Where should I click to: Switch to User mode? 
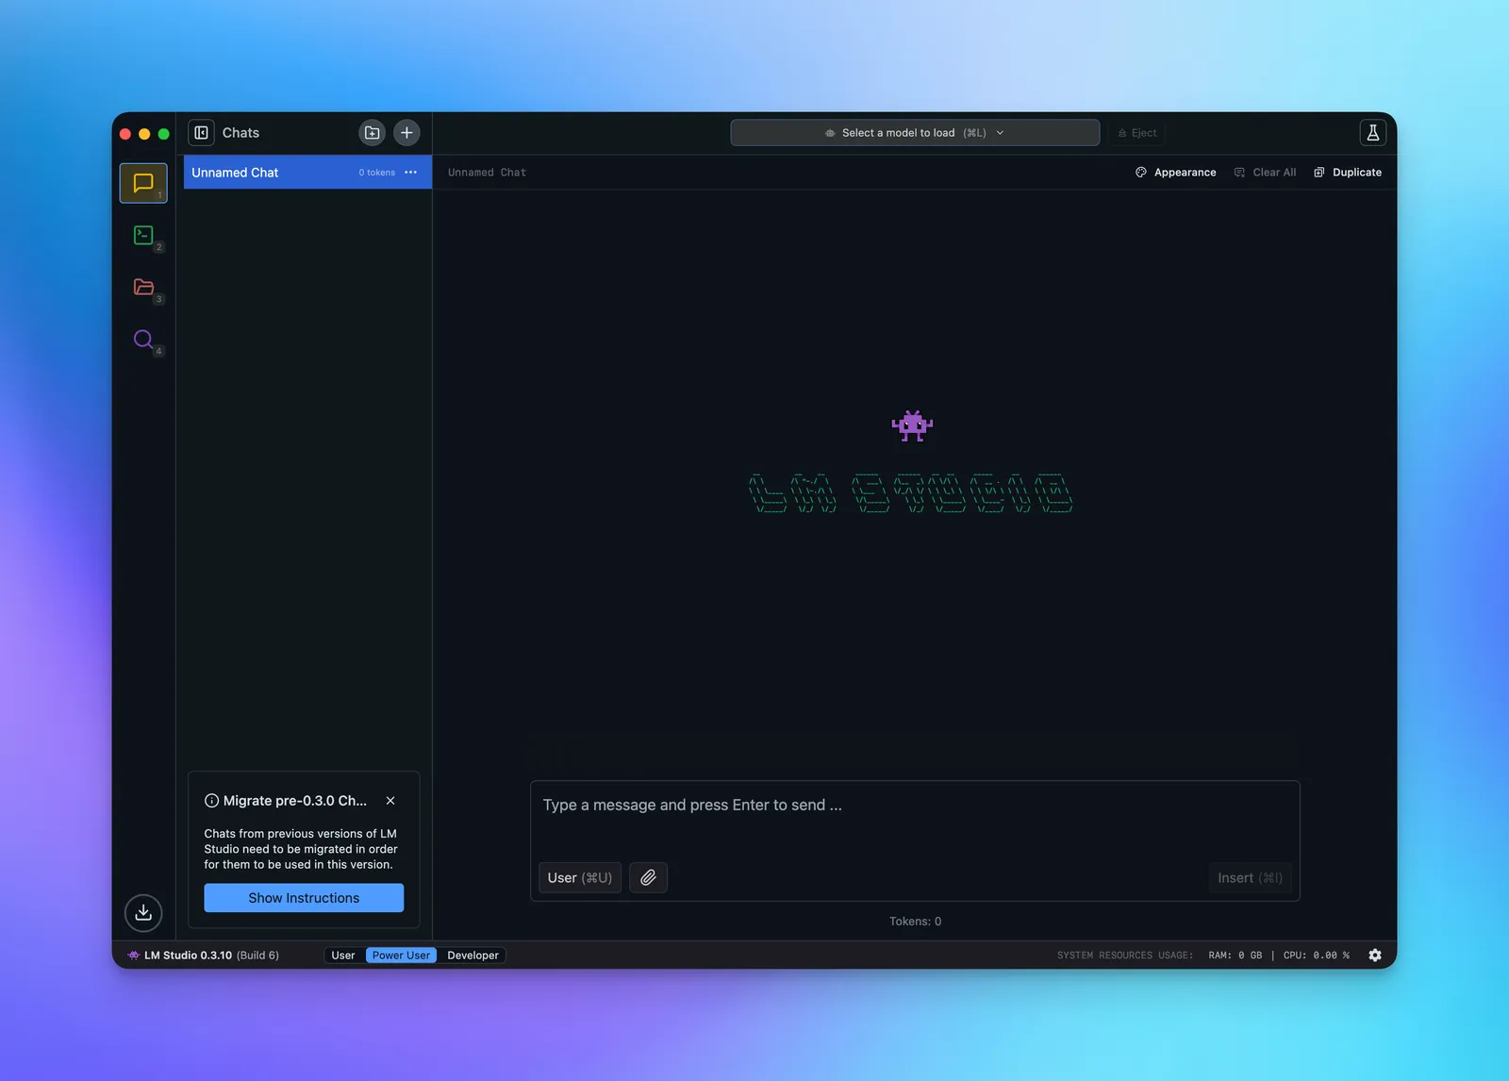coord(342,955)
